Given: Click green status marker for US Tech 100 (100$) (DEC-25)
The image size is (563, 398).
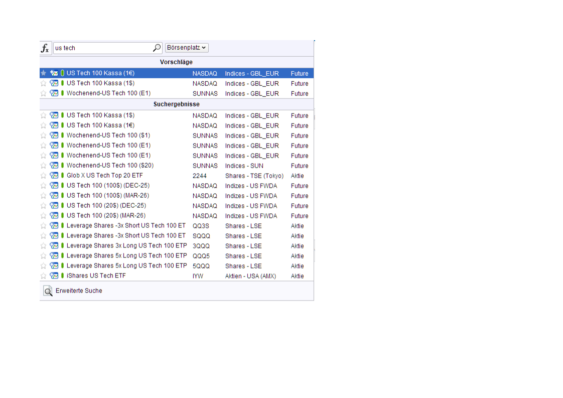Looking at the screenshot, I should 63,186.
